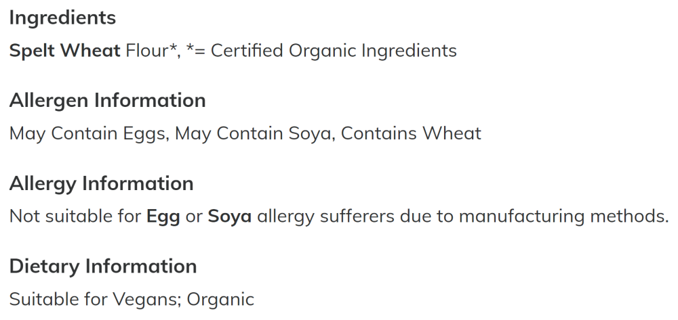Select the bold Spelt Wheat text
This screenshot has width=678, height=320.
[65, 51]
